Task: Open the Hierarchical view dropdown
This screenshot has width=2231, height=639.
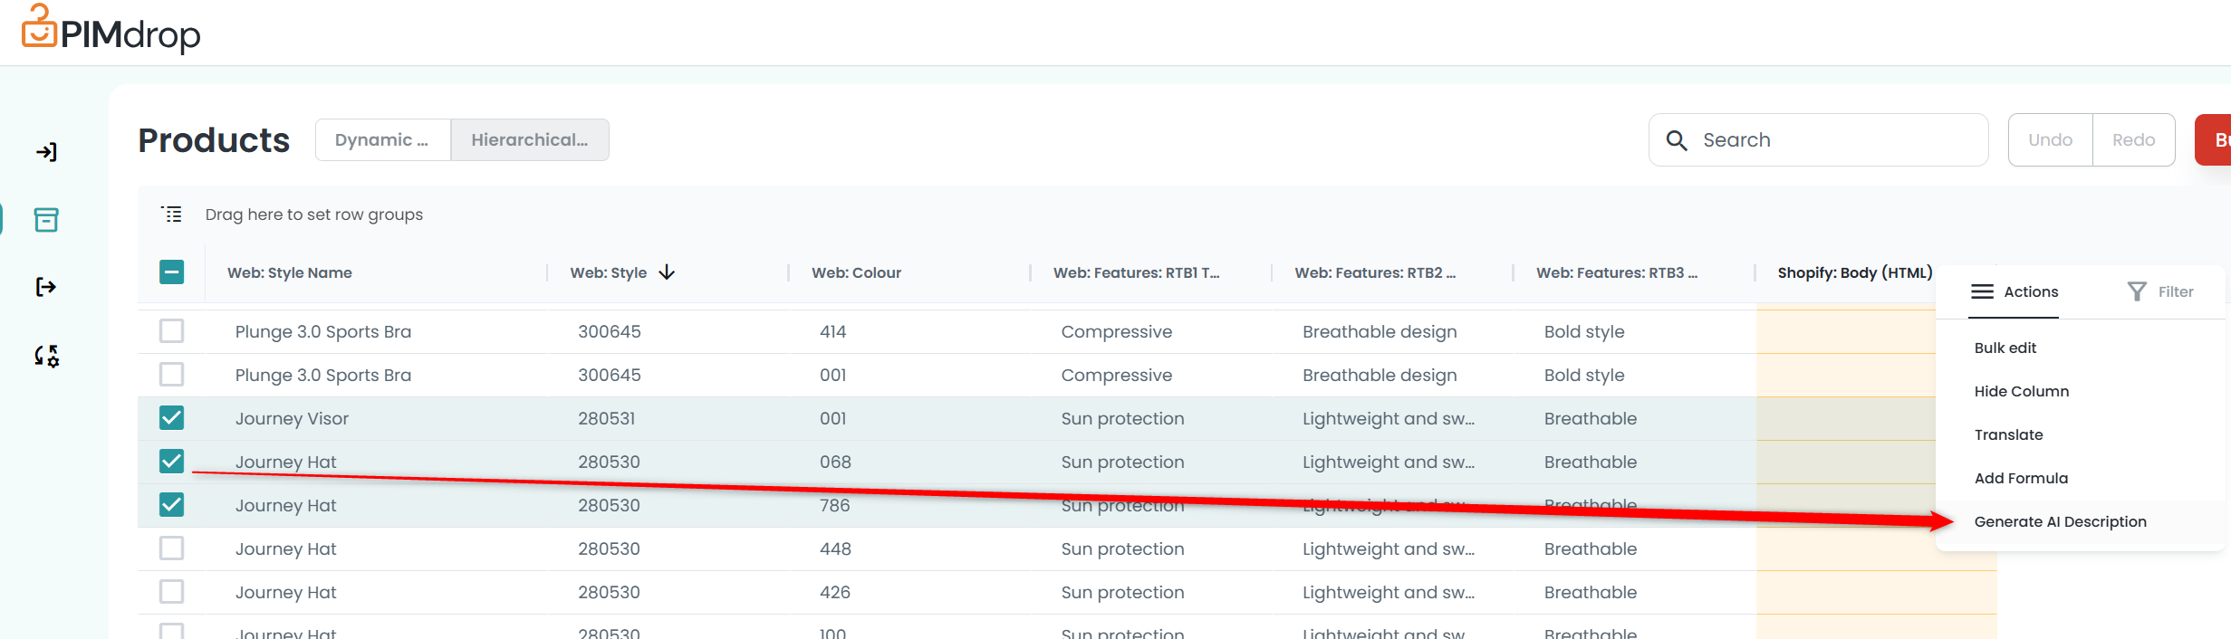Action: tap(529, 140)
